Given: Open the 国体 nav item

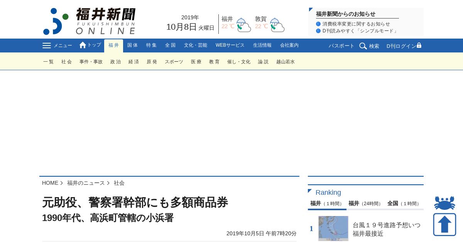Looking at the screenshot, I should point(132,46).
